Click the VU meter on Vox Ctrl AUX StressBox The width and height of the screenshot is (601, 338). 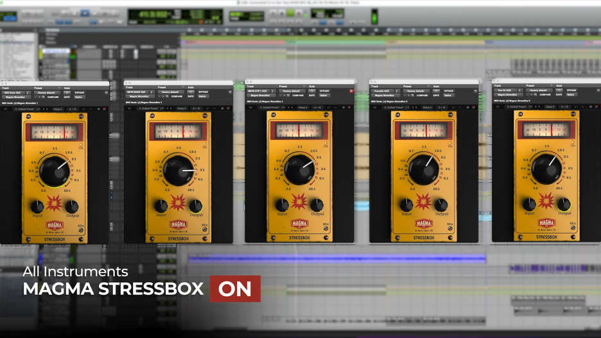tap(546, 130)
